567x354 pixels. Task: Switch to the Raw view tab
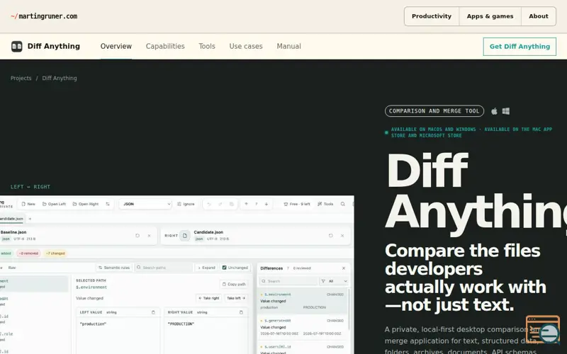point(12,268)
